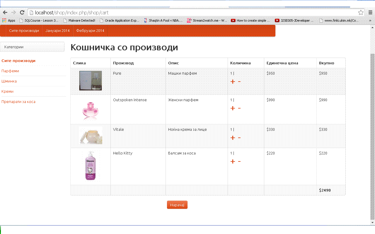Add one more Vitale using plus icon

pyautogui.click(x=233, y=138)
